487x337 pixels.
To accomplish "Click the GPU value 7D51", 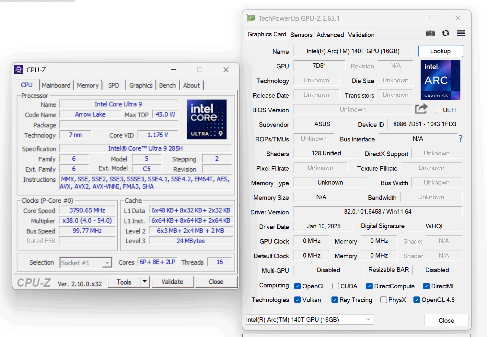I will tap(319, 66).
